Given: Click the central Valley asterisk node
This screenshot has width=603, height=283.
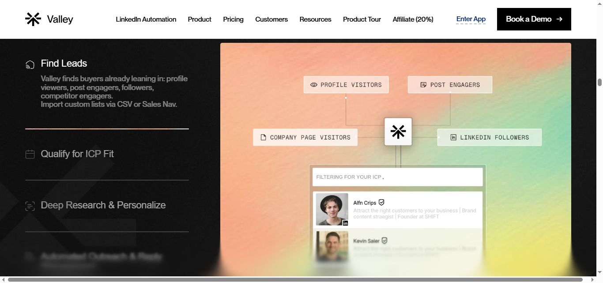Looking at the screenshot, I should (x=398, y=132).
